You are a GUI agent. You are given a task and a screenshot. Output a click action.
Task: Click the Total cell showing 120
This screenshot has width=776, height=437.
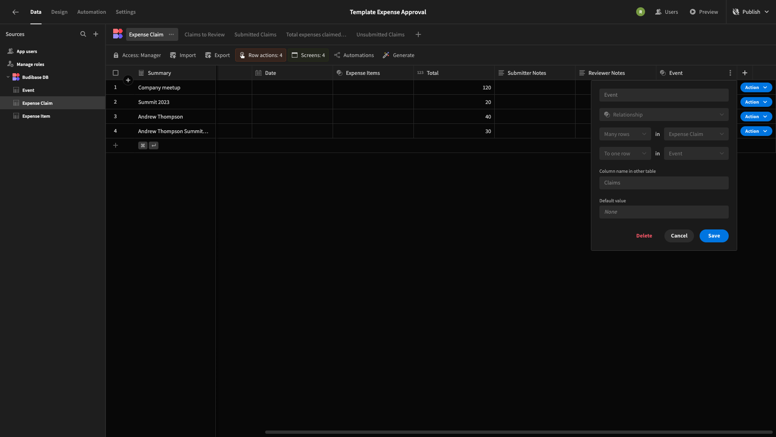[454, 87]
